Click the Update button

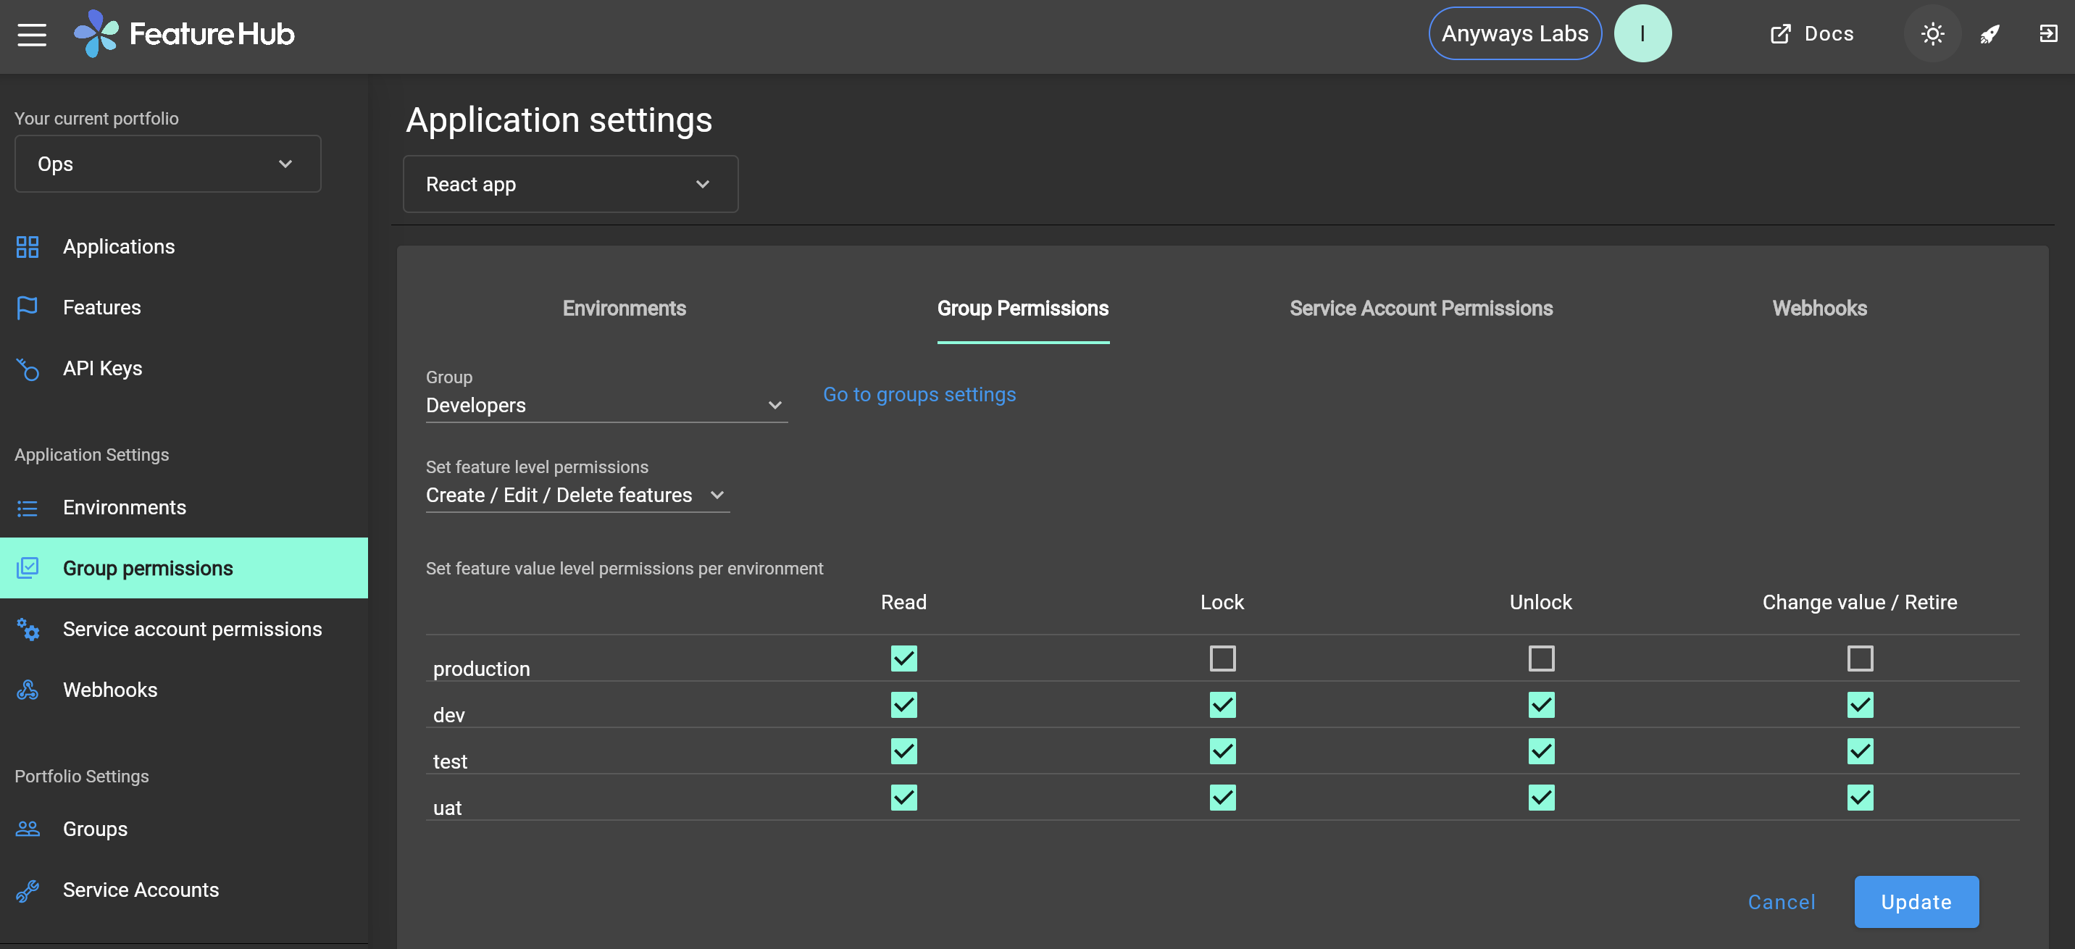click(1916, 901)
